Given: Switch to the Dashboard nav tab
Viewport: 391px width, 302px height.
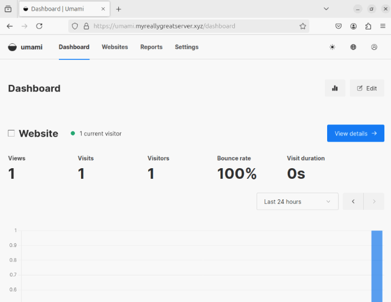Looking at the screenshot, I should (74, 47).
